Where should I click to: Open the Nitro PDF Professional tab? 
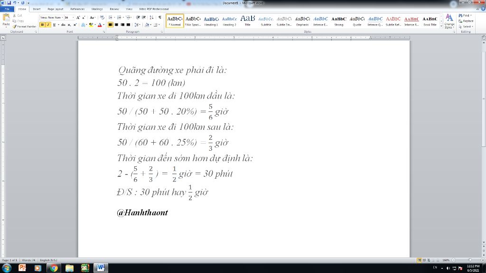154,9
